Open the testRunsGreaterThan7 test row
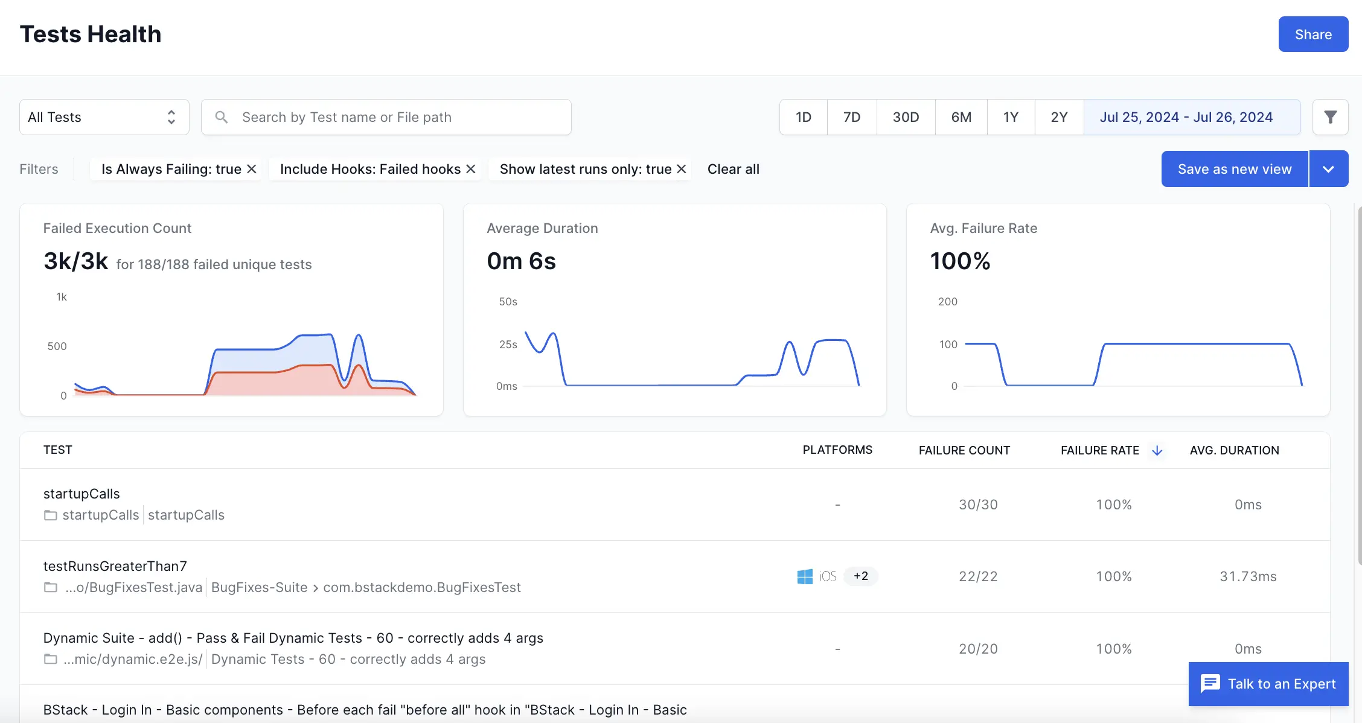Screen dimensions: 1362x723 coord(115,566)
